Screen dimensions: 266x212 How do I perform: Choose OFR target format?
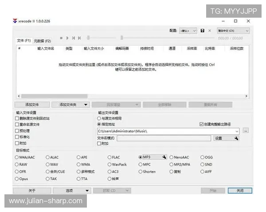pos(17,172)
